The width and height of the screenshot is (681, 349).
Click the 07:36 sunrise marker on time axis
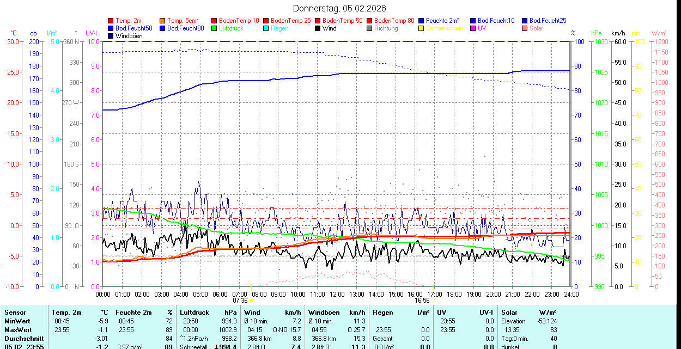coord(240,300)
